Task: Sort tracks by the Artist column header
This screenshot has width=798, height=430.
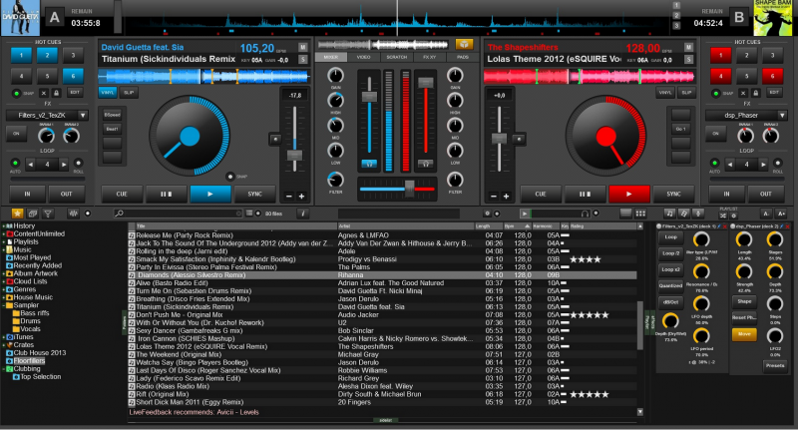Action: [406, 225]
